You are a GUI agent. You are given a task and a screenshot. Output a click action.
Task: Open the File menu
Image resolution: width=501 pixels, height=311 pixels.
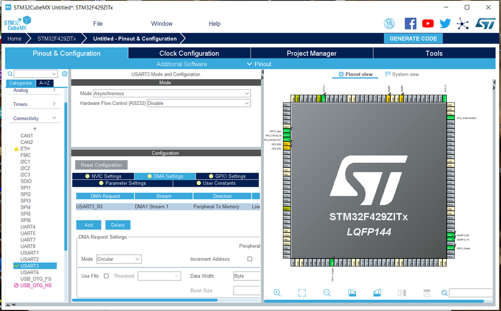(x=98, y=24)
